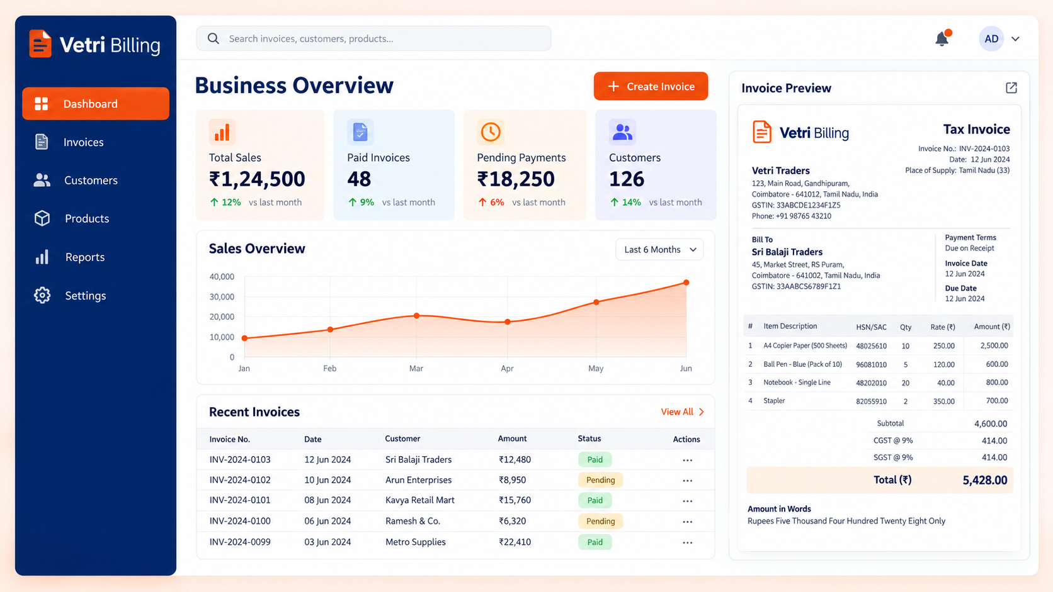Click the Pending status badge for INV-2024-0102
Image resolution: width=1053 pixels, height=592 pixels.
coord(601,480)
